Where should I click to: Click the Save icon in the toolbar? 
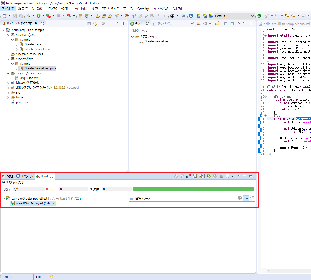coord(14,16)
